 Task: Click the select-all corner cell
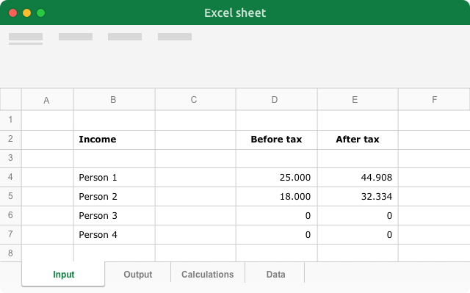point(10,99)
